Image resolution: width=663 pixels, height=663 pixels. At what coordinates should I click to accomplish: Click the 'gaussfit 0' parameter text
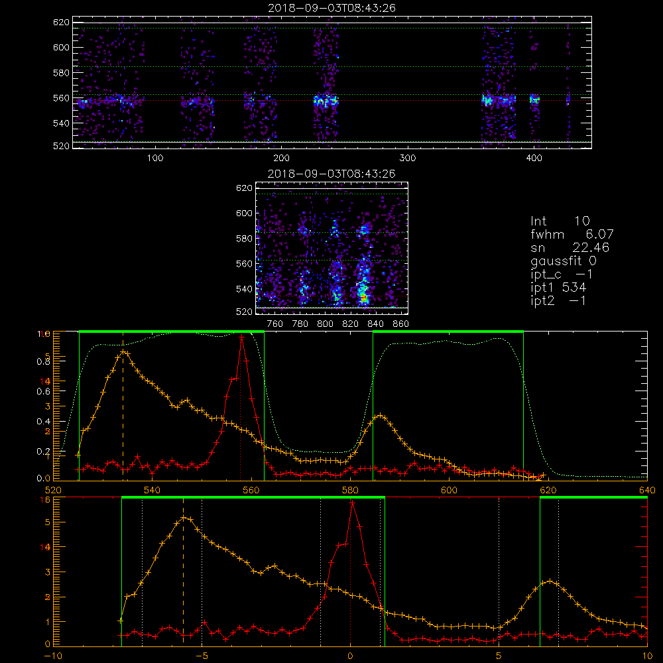(564, 261)
